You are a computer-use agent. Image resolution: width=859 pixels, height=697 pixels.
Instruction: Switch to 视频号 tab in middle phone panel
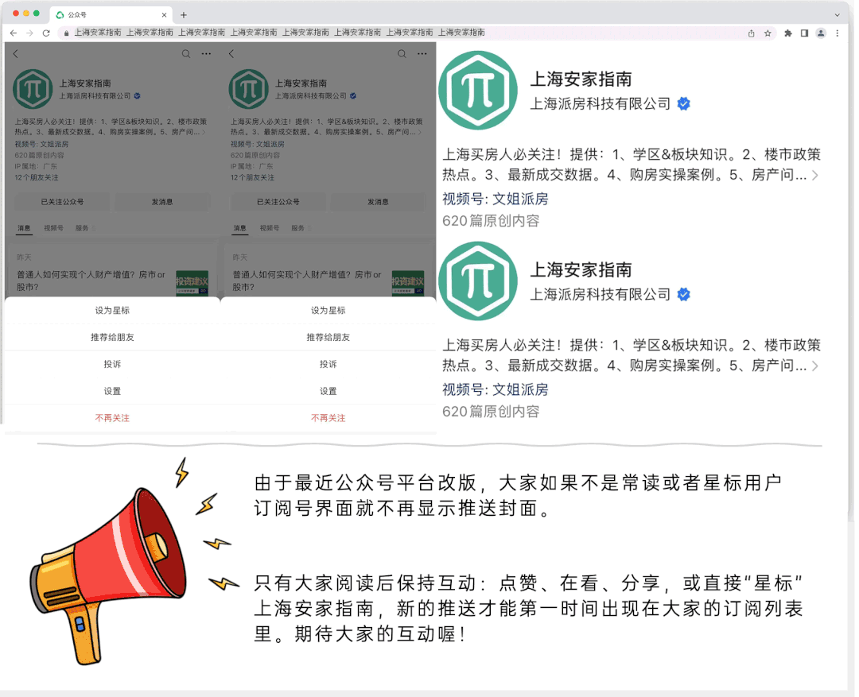pos(269,228)
